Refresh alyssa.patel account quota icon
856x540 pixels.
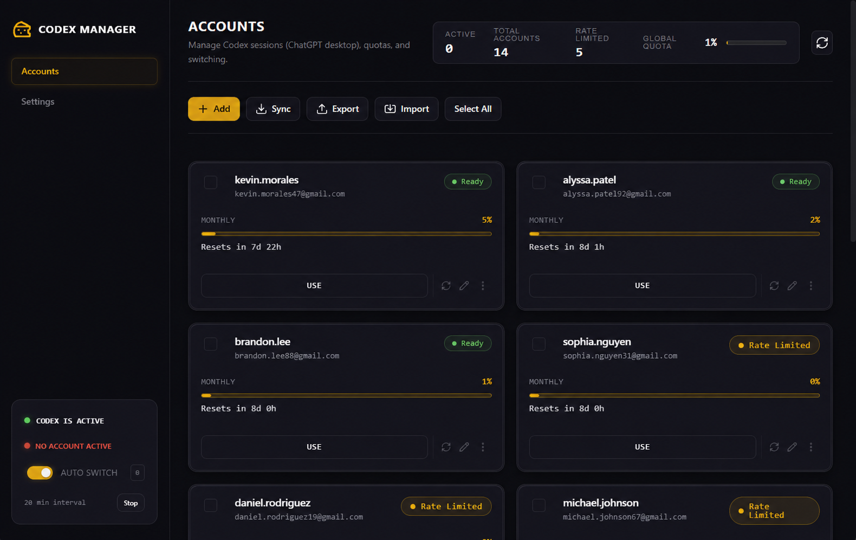click(x=774, y=286)
